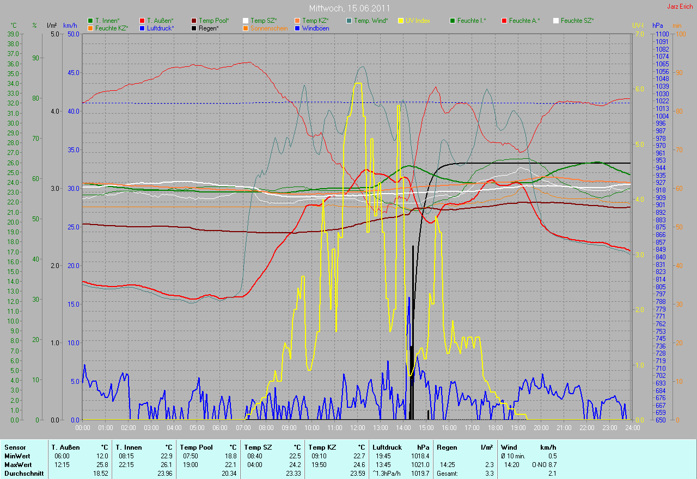Screen dimensions: 697x479
Task: Click the green T. Innen legend square
Action: [90, 21]
